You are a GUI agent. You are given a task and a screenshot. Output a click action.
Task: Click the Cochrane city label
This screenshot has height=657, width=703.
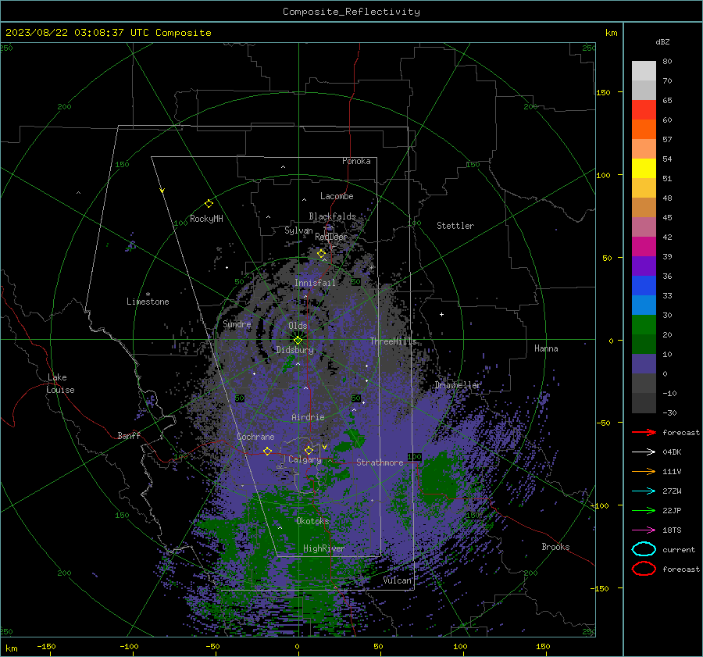coord(255,437)
